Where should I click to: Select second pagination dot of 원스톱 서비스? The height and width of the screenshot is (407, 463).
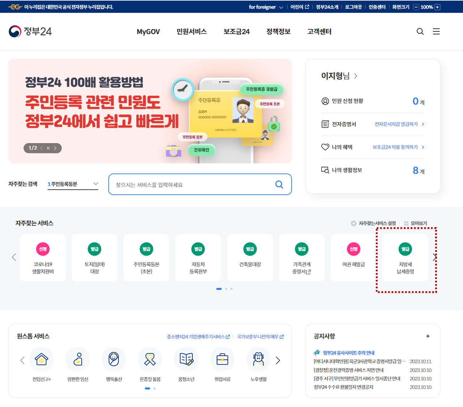[x=154, y=388]
